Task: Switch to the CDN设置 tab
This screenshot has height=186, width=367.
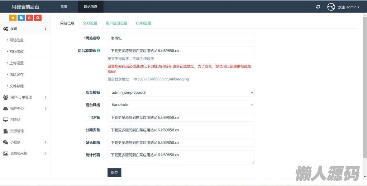Action: pyautogui.click(x=143, y=23)
